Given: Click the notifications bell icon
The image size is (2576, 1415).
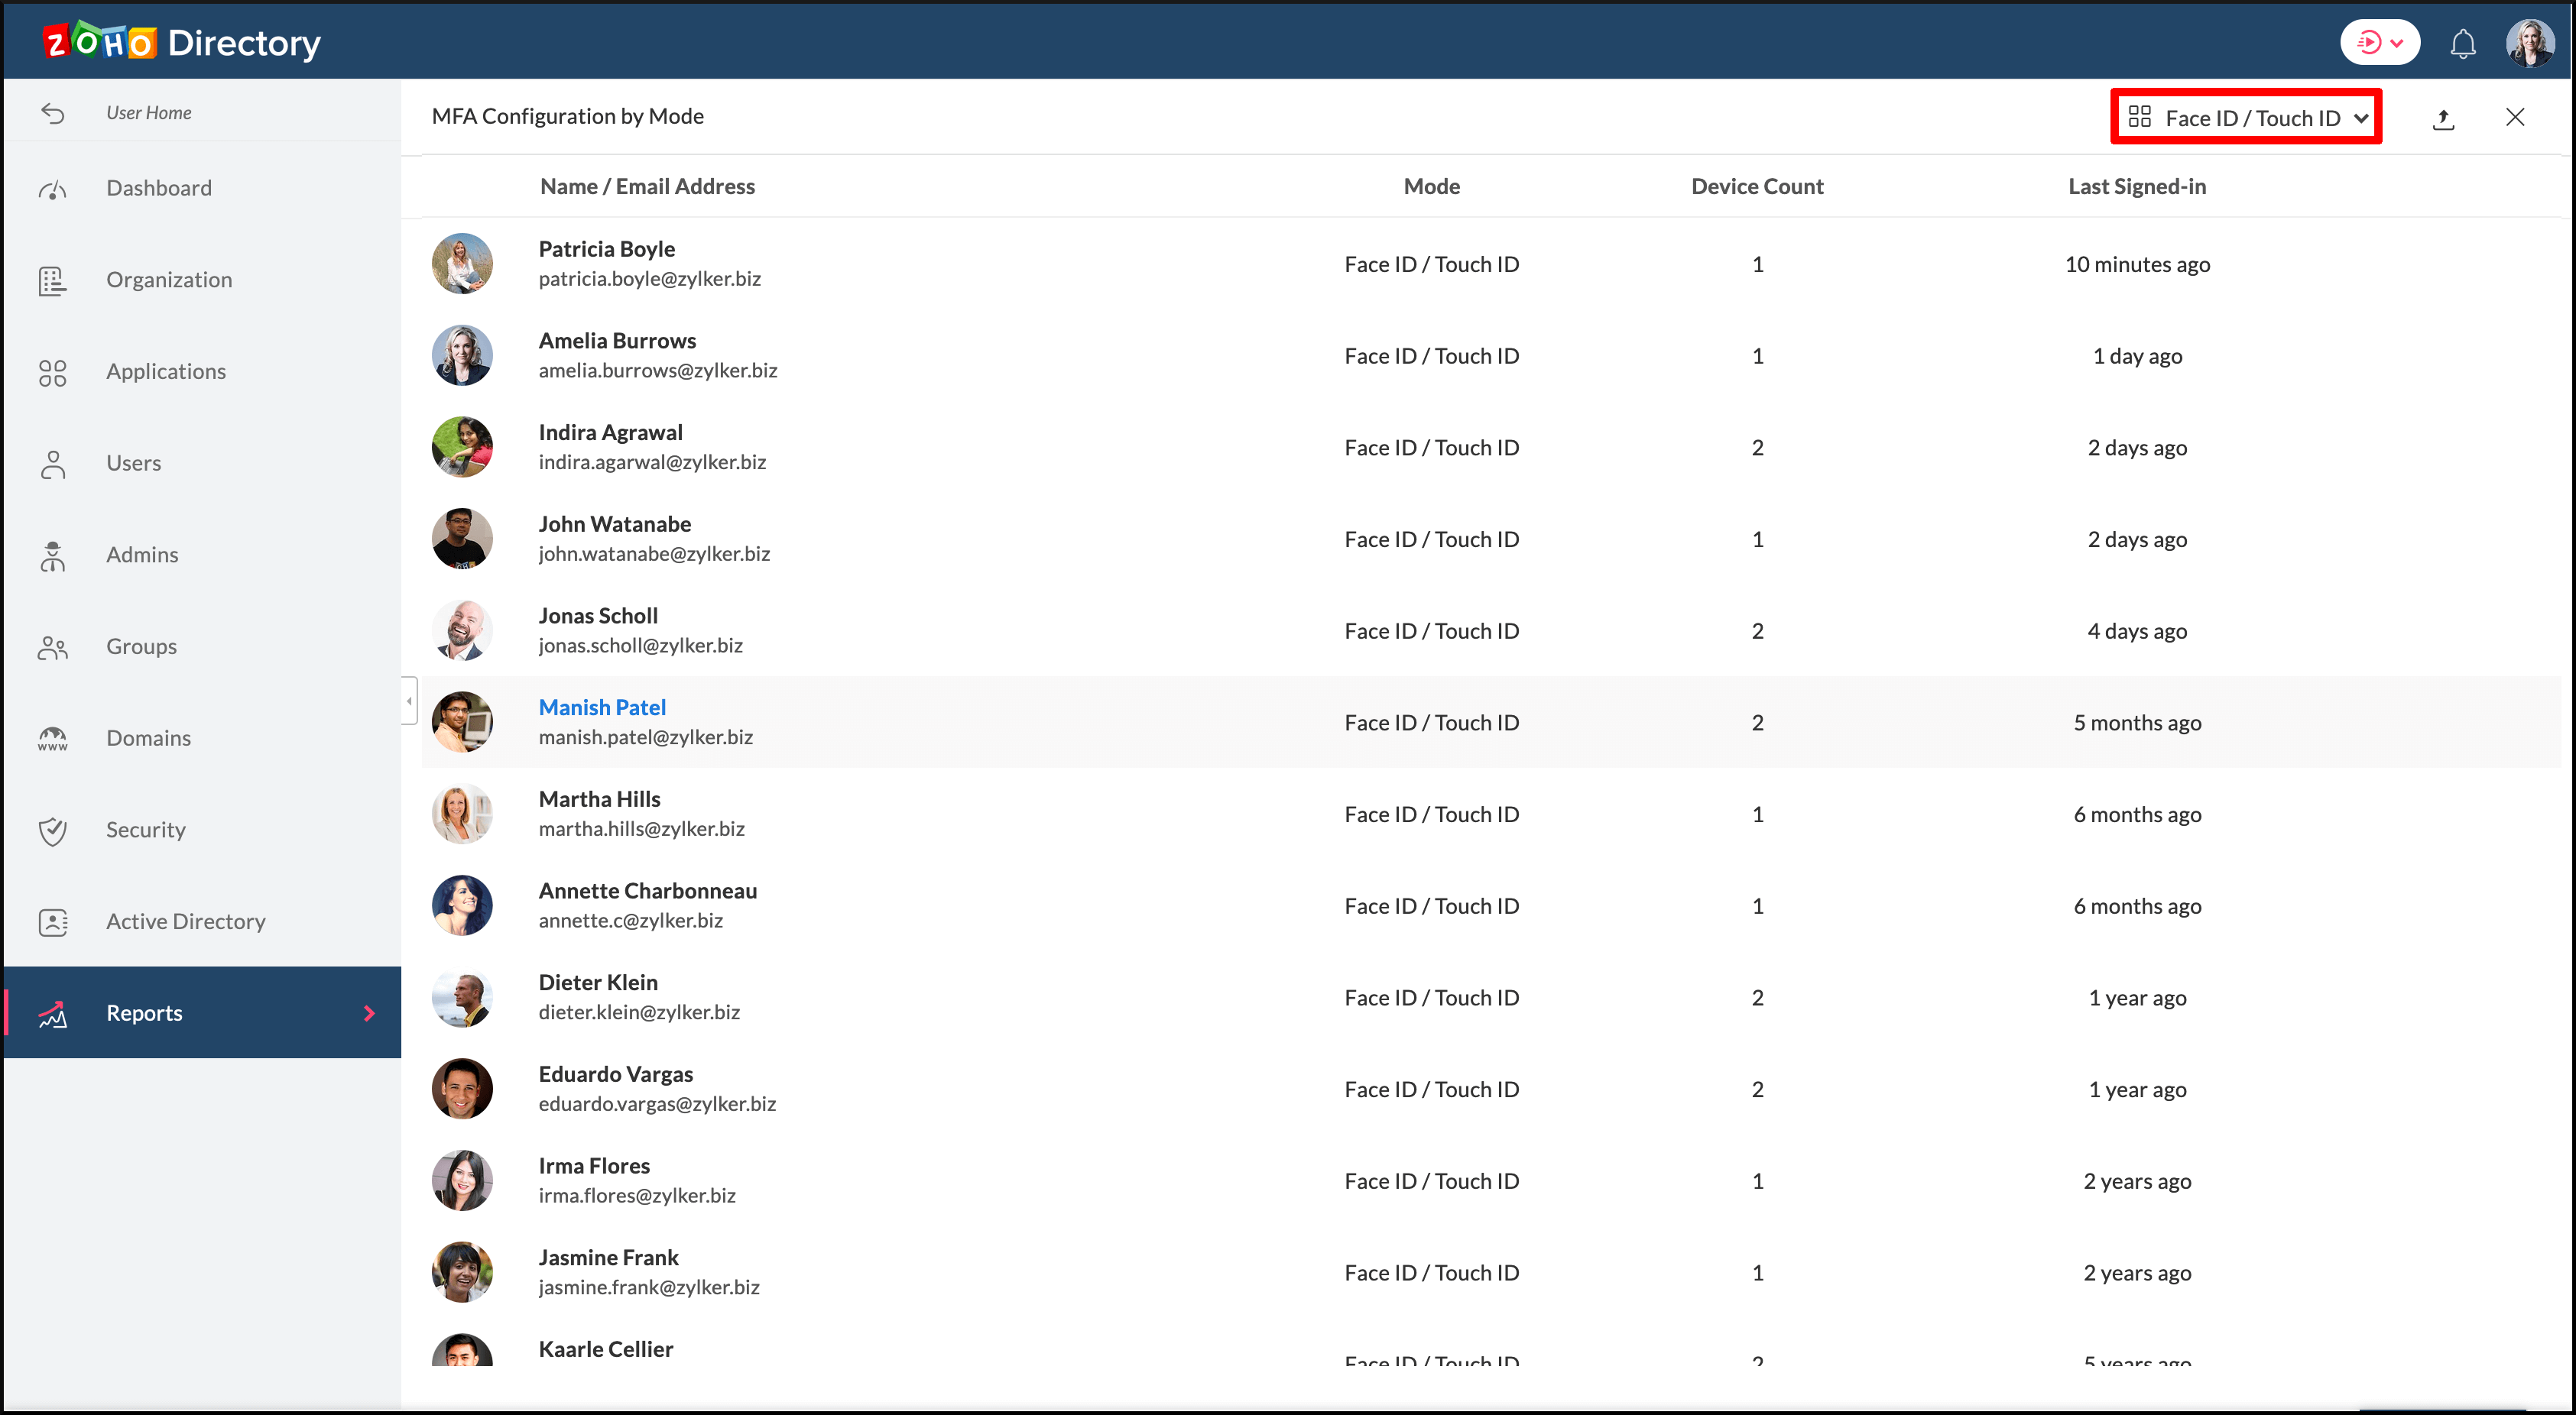Looking at the screenshot, I should [x=2462, y=44].
